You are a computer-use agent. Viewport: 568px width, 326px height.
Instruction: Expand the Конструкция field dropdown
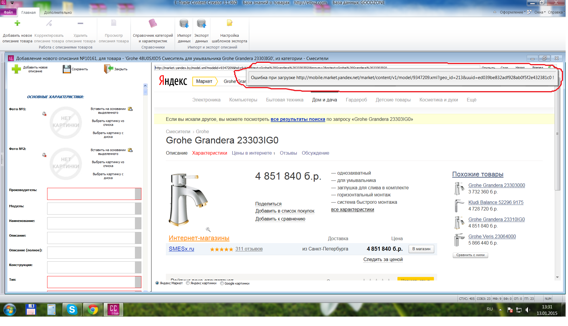138,267
